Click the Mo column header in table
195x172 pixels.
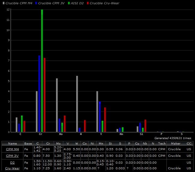coord(58,143)
